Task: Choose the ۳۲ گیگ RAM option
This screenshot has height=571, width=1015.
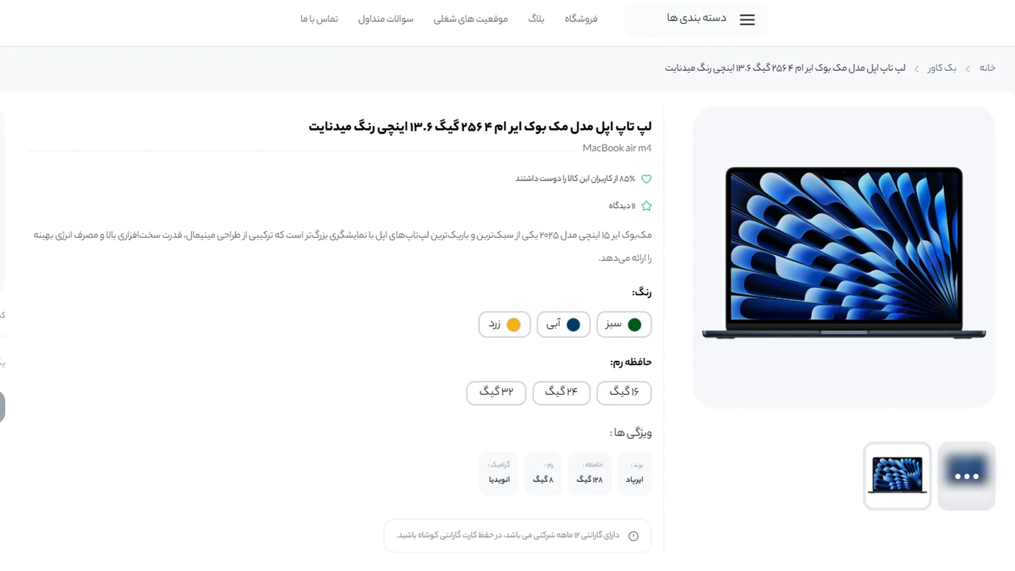Action: [496, 393]
